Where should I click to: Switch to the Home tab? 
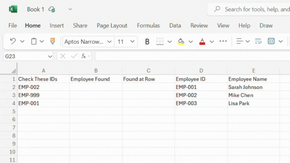[33, 26]
